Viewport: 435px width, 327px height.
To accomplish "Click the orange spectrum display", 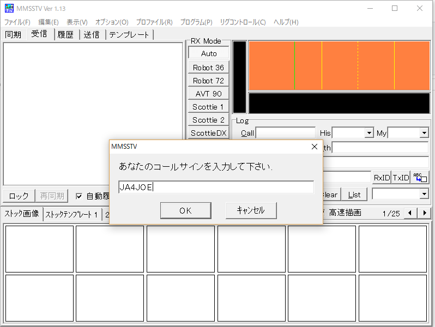I will (339, 65).
